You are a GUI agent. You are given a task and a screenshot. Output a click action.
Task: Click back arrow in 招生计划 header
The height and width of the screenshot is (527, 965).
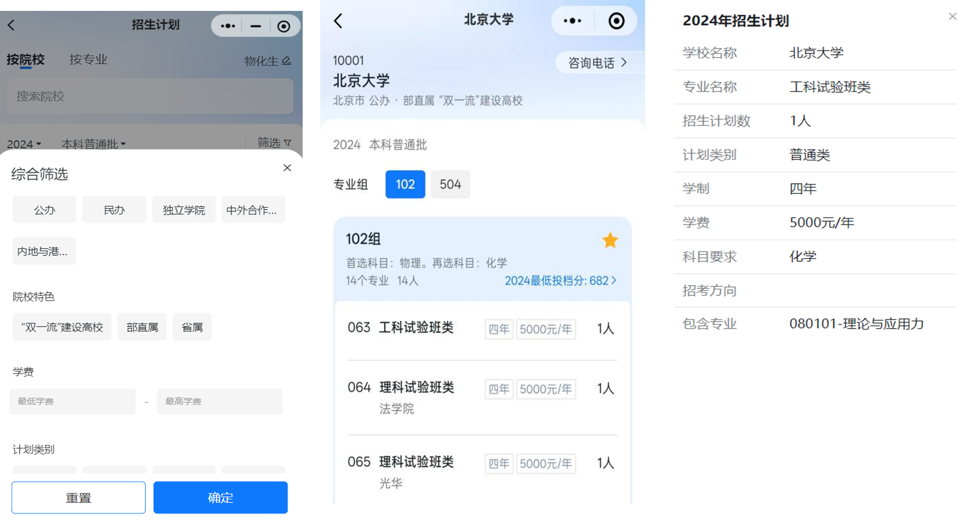(x=11, y=25)
